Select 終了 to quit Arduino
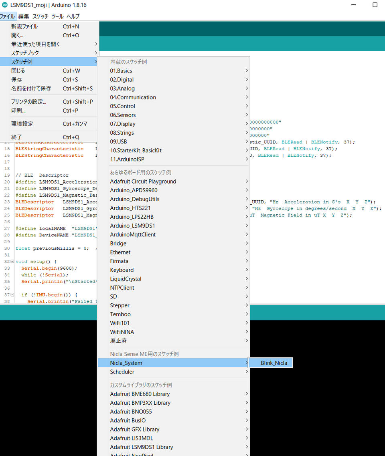Viewport: 385px width, 456px height. click(x=16, y=137)
